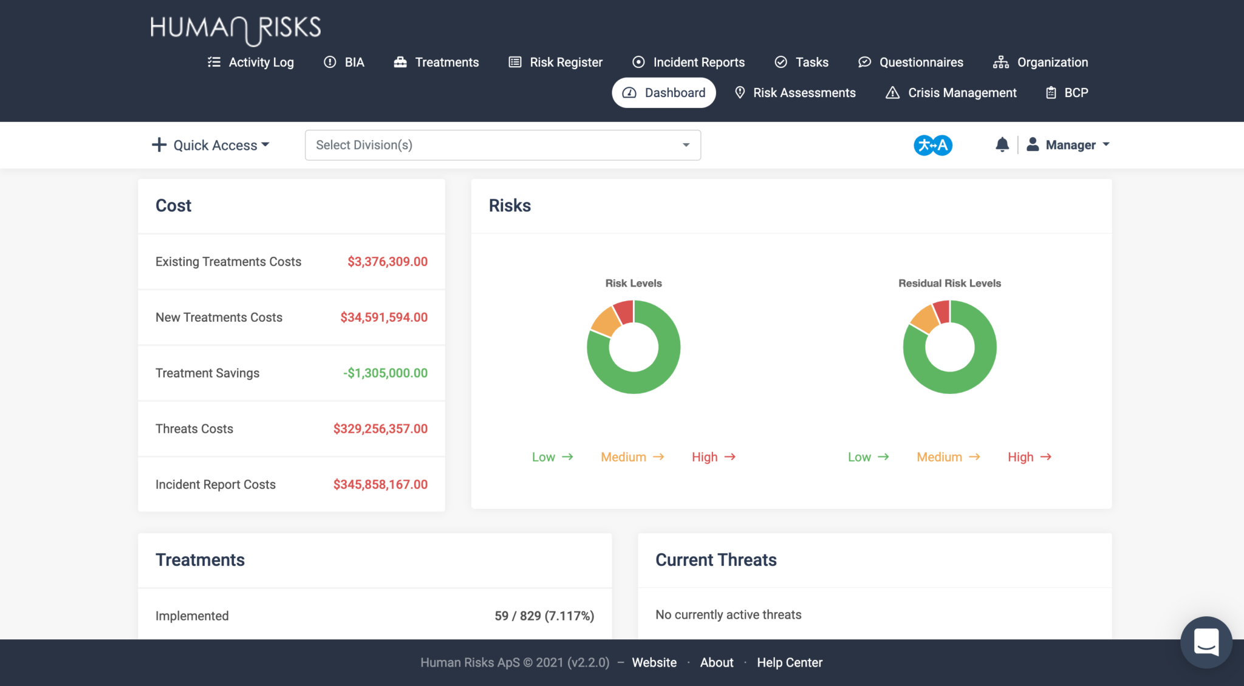Open Crisis Management via its alert icon
Screen dimensions: 1244x686
[892, 92]
